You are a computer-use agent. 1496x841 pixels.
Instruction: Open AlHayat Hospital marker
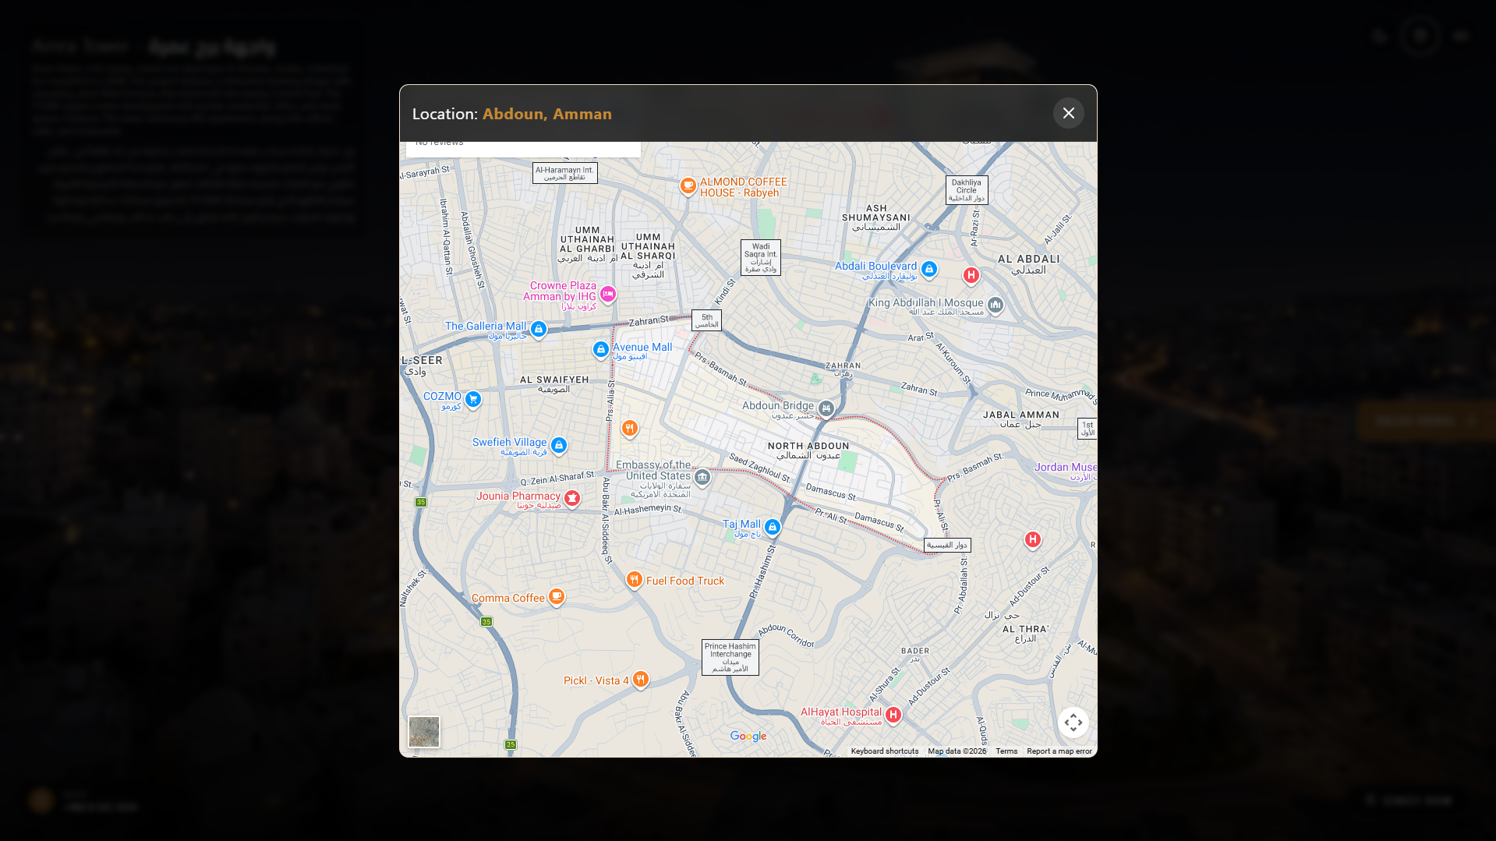tap(893, 716)
